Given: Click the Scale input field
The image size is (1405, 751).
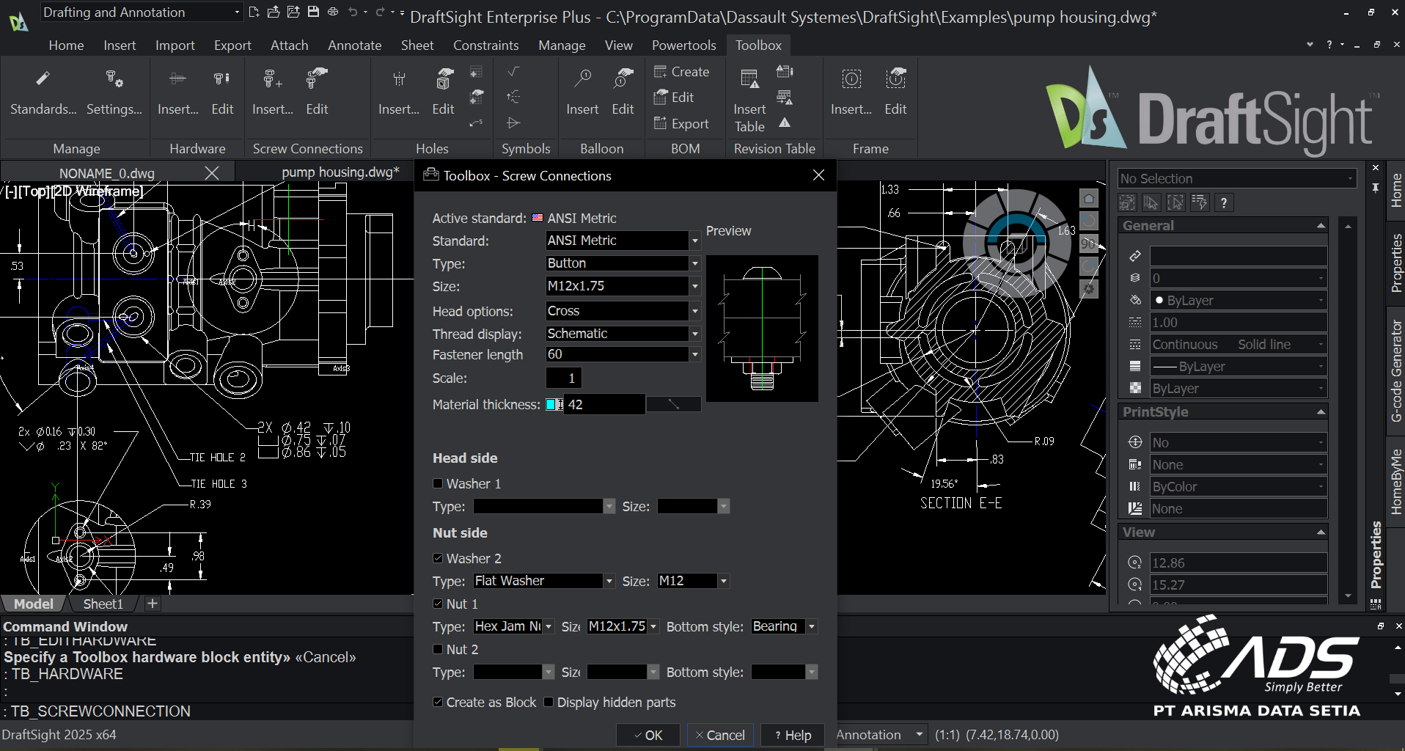Looking at the screenshot, I should [564, 378].
